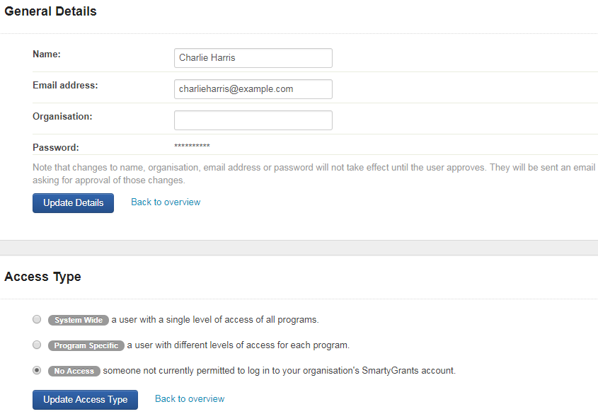Image resolution: width=598 pixels, height=414 pixels.
Task: Click the Name field label
Action: pos(47,54)
